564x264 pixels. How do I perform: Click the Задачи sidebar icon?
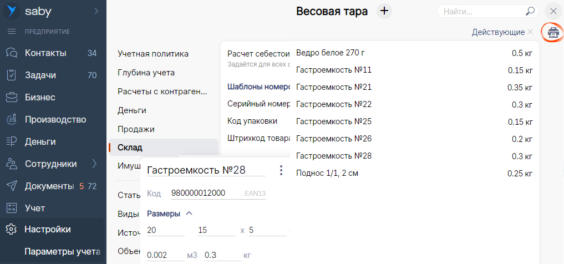pyautogui.click(x=12, y=75)
